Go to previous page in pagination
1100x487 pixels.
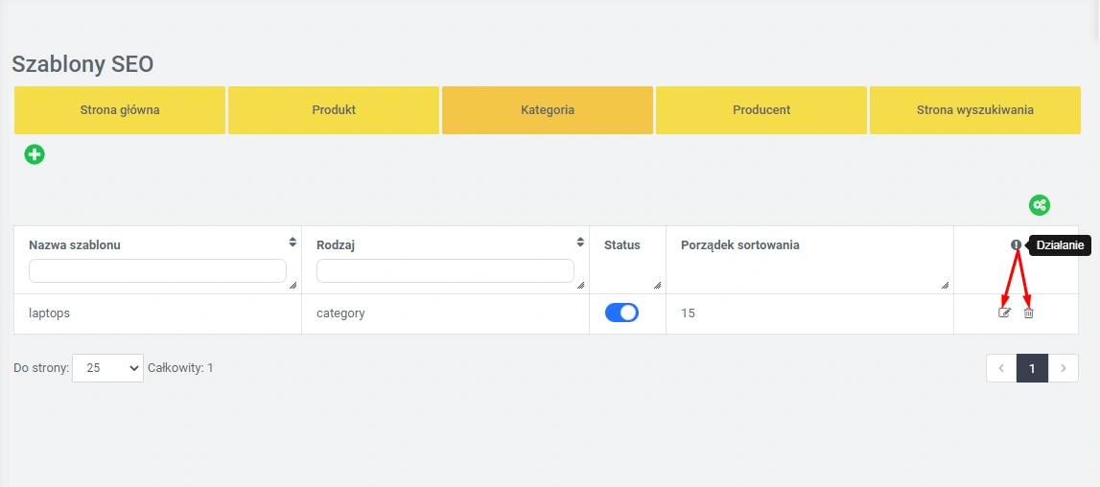pyautogui.click(x=1001, y=368)
